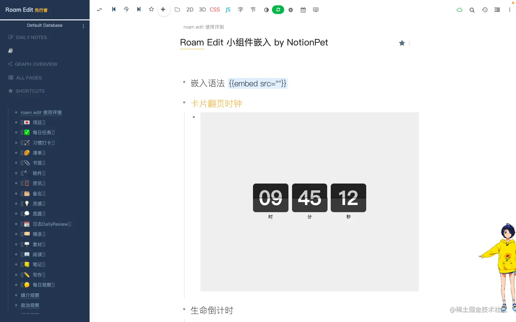Jump to today using the 今 button
Viewport: 516px width, 322px height.
126,9
